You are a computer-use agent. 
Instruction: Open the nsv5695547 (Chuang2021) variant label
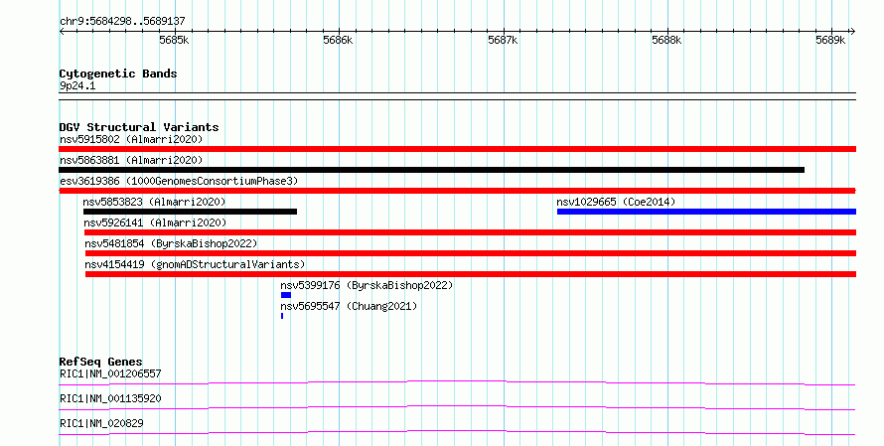point(349,306)
